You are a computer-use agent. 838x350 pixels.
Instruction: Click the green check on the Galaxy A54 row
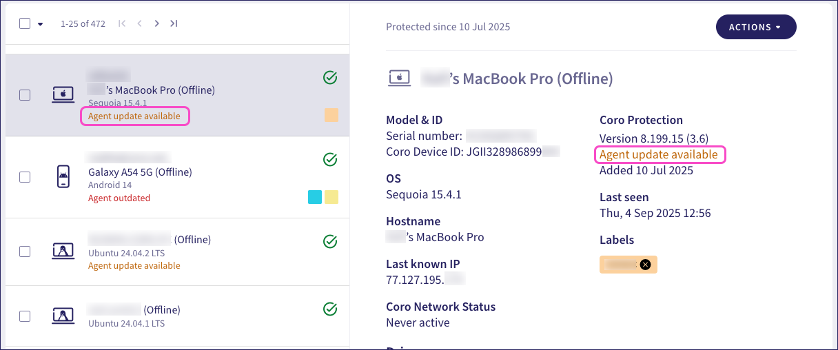(x=330, y=160)
